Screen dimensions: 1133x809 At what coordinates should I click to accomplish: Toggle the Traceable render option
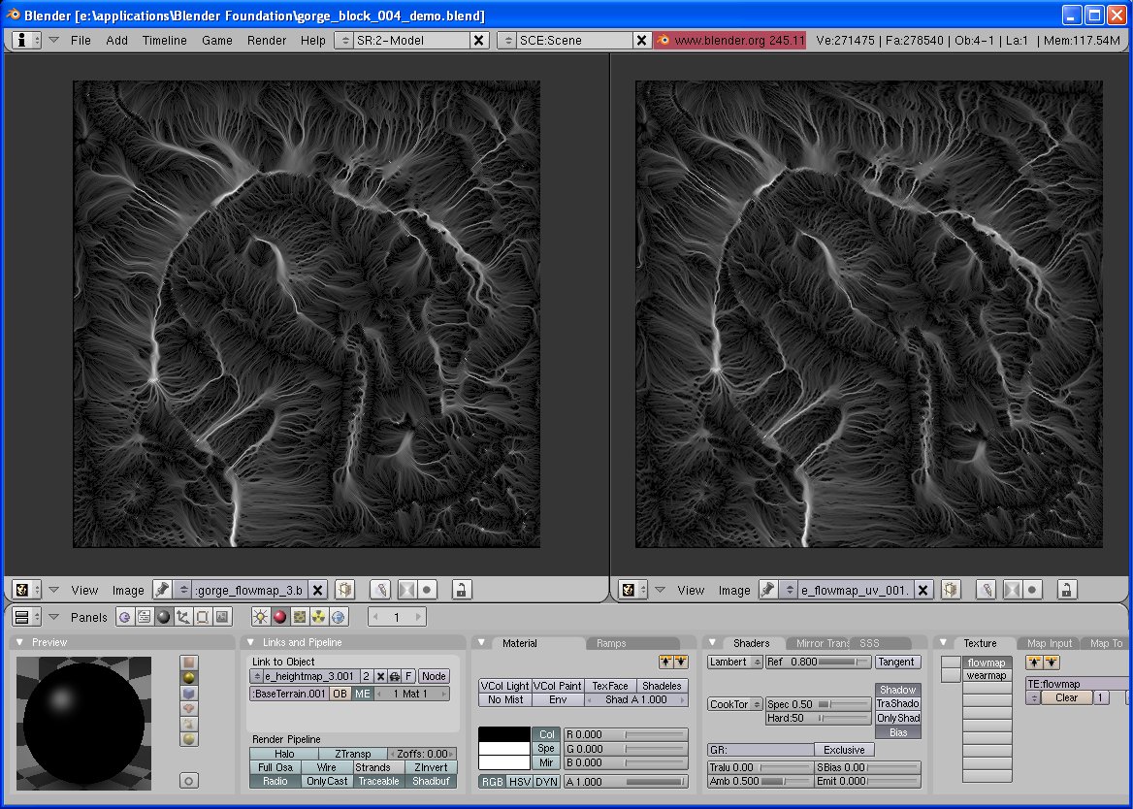click(x=378, y=781)
